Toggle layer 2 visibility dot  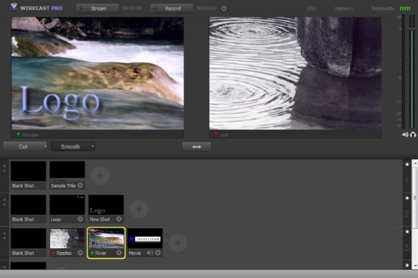pos(407,198)
